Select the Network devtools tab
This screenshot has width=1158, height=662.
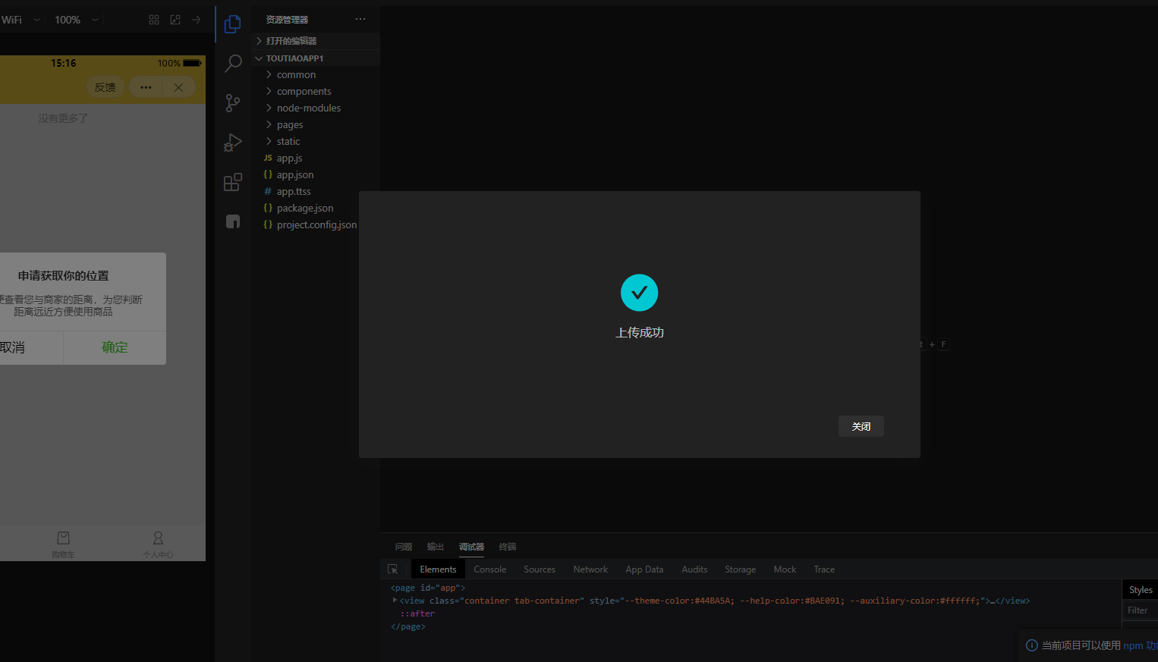coord(590,569)
